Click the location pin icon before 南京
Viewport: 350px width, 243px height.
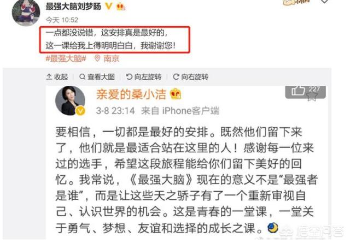coord(97,58)
